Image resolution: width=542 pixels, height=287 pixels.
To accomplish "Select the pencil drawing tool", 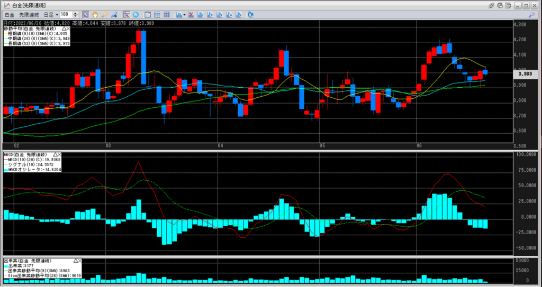I will point(104,15).
